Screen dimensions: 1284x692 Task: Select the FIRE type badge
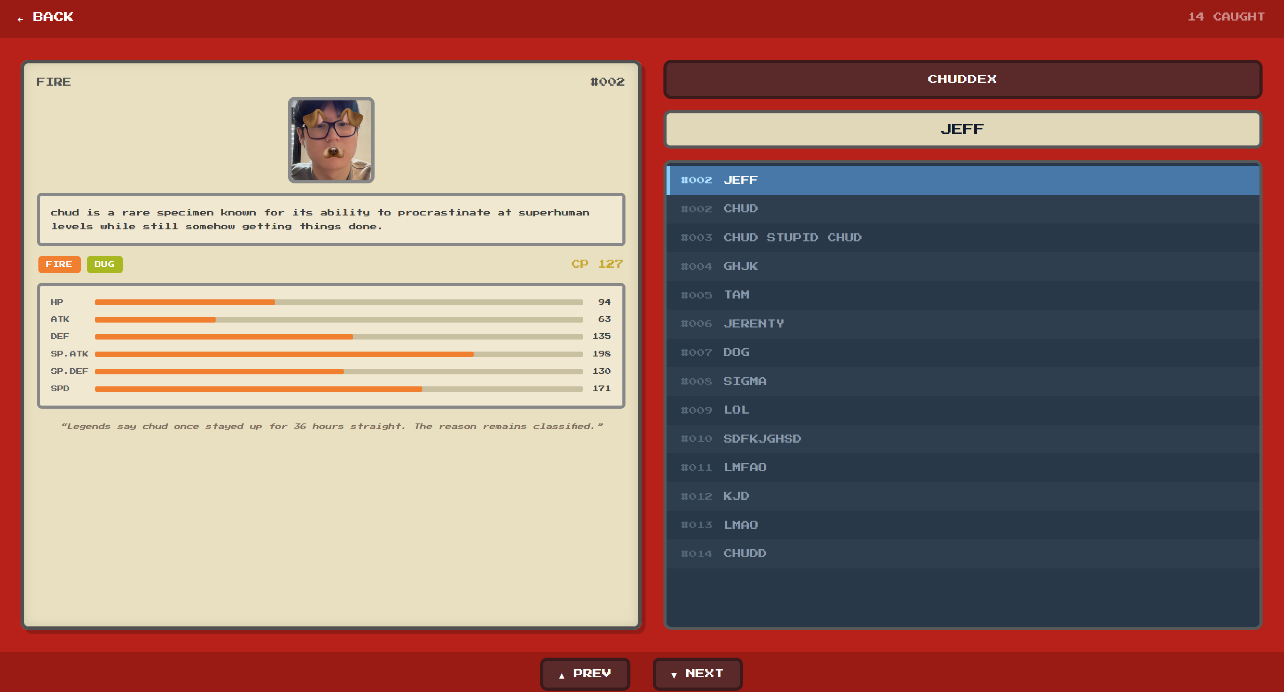tap(59, 264)
